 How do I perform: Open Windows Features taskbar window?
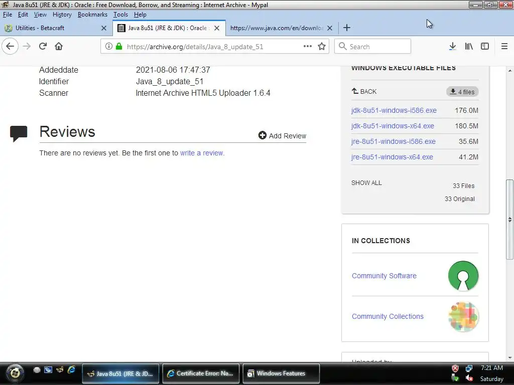pyautogui.click(x=281, y=373)
